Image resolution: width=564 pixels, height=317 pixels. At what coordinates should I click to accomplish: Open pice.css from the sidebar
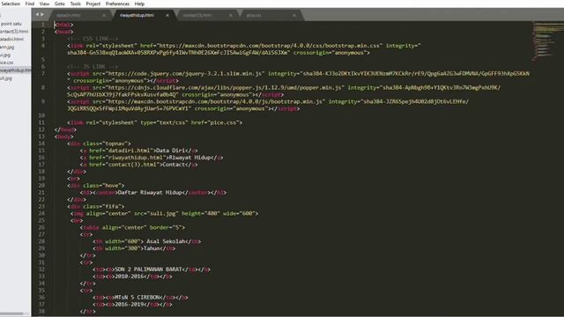[6, 63]
